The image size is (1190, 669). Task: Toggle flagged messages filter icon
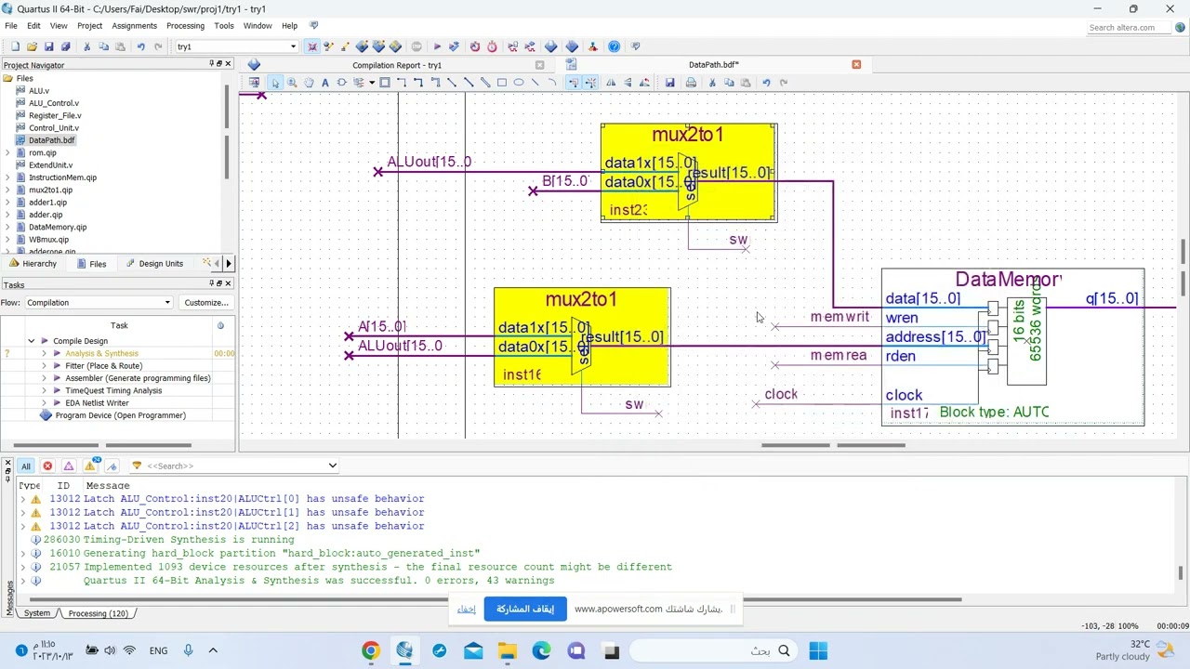(112, 466)
